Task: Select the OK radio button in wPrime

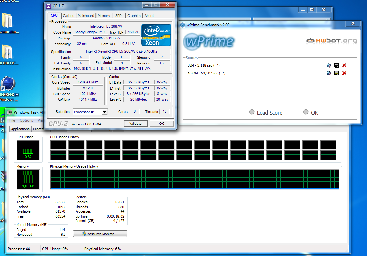Action: point(306,112)
